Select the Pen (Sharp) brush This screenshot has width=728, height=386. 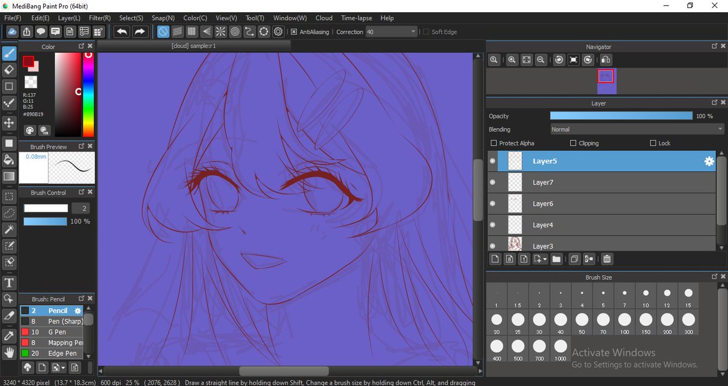coord(52,321)
